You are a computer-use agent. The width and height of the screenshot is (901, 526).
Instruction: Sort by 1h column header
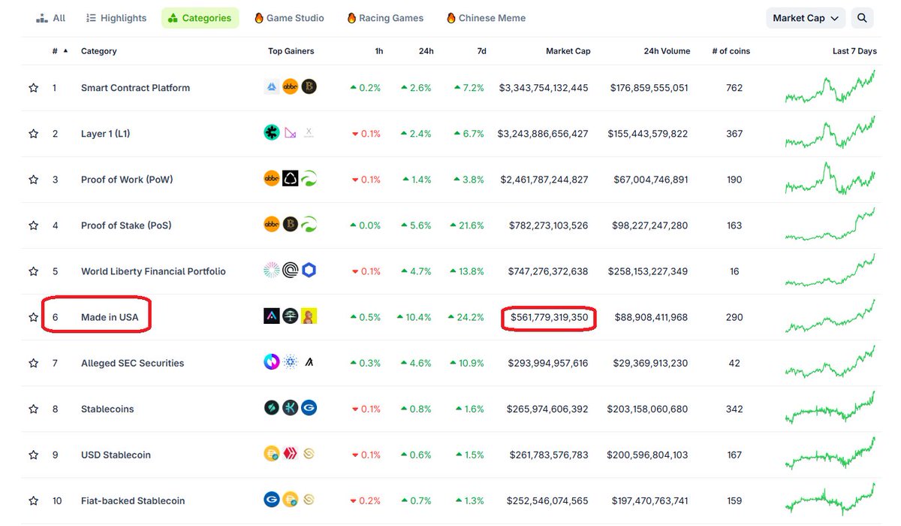point(378,51)
